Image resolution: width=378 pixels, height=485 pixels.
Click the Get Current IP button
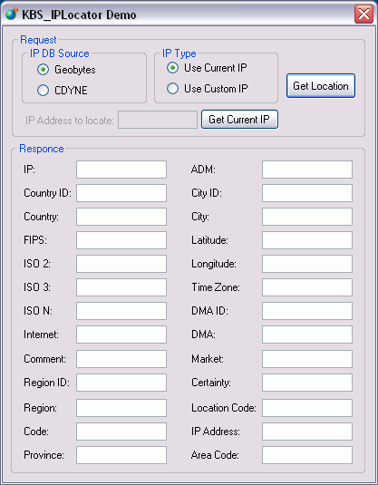click(x=239, y=119)
